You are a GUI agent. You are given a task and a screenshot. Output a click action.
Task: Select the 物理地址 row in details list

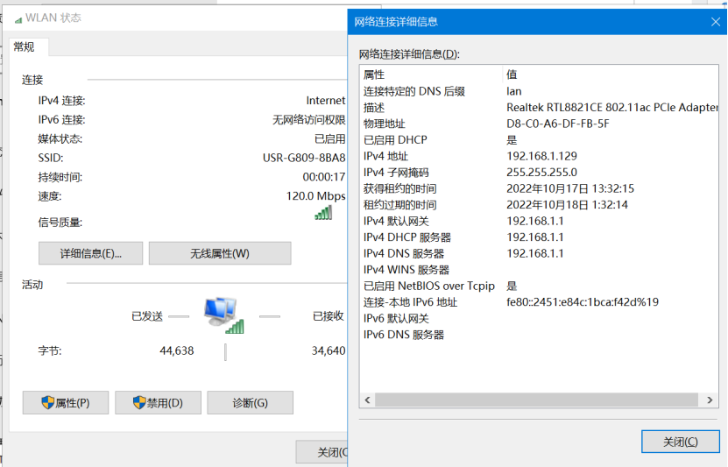click(385, 124)
